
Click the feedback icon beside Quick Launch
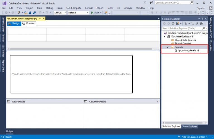(151, 2)
